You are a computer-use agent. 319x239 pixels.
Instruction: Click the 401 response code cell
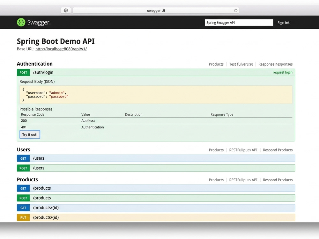tap(24, 127)
